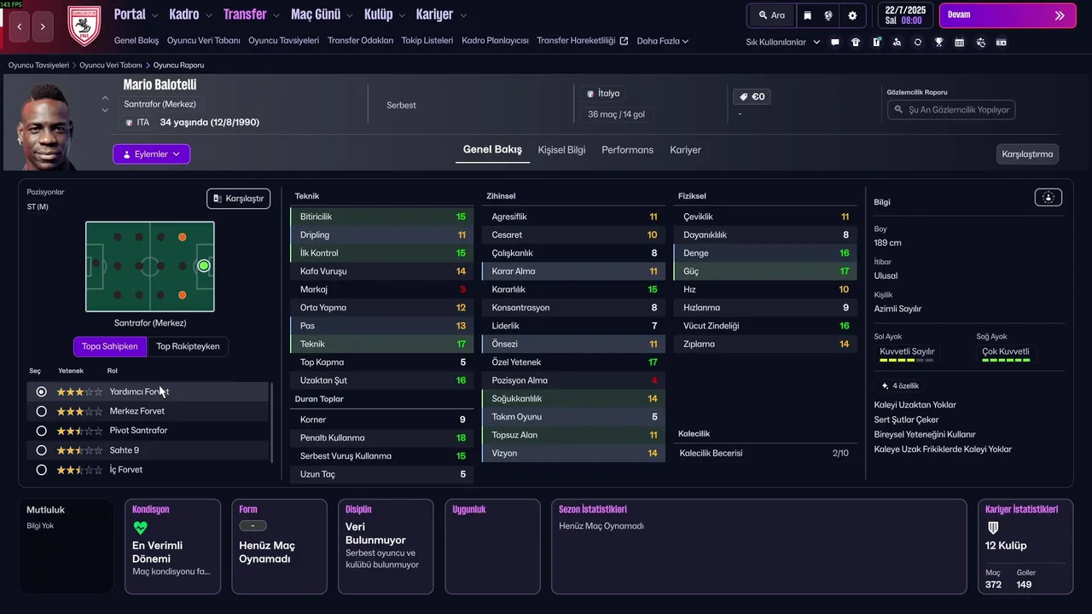Open the scouting search shortcut icon
The height and width of the screenshot is (614, 1092).
pos(897,42)
